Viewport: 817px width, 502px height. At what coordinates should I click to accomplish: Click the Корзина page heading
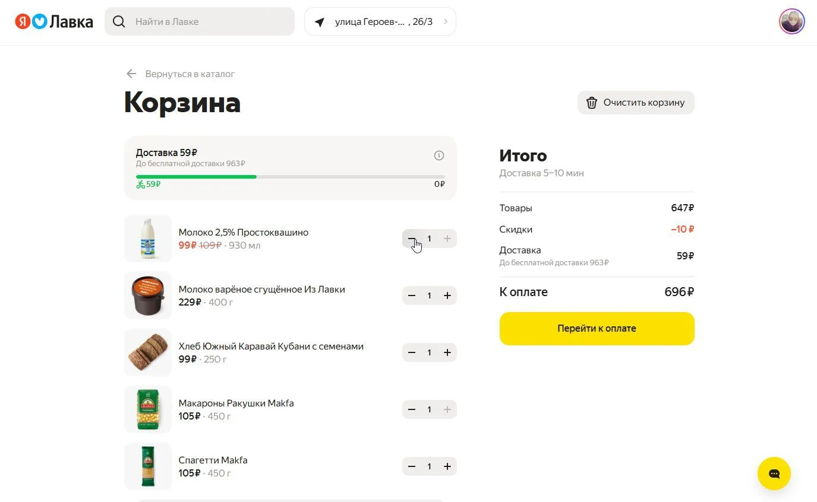pos(182,103)
